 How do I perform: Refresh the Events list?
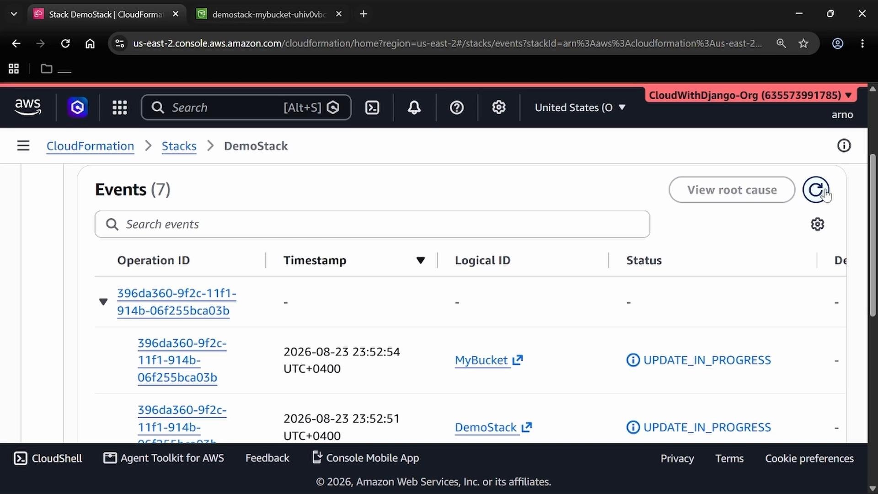point(816,190)
